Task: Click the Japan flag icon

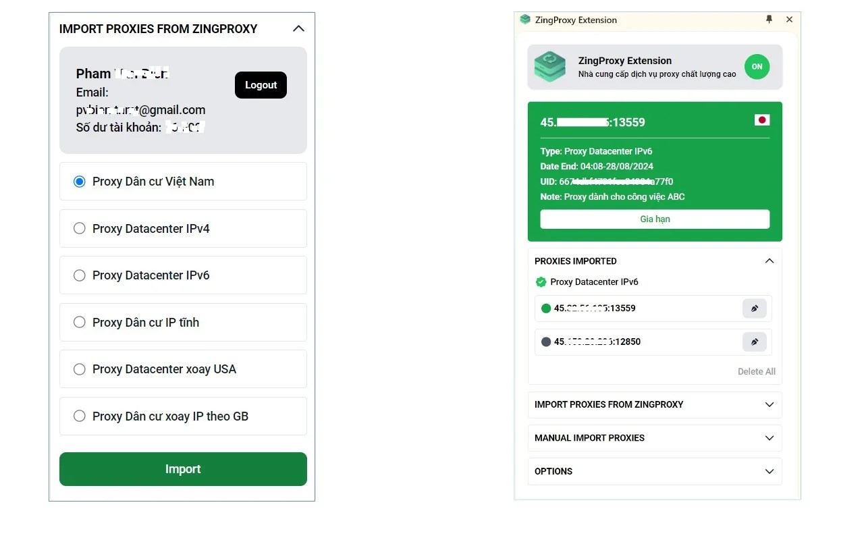Action: tap(762, 120)
